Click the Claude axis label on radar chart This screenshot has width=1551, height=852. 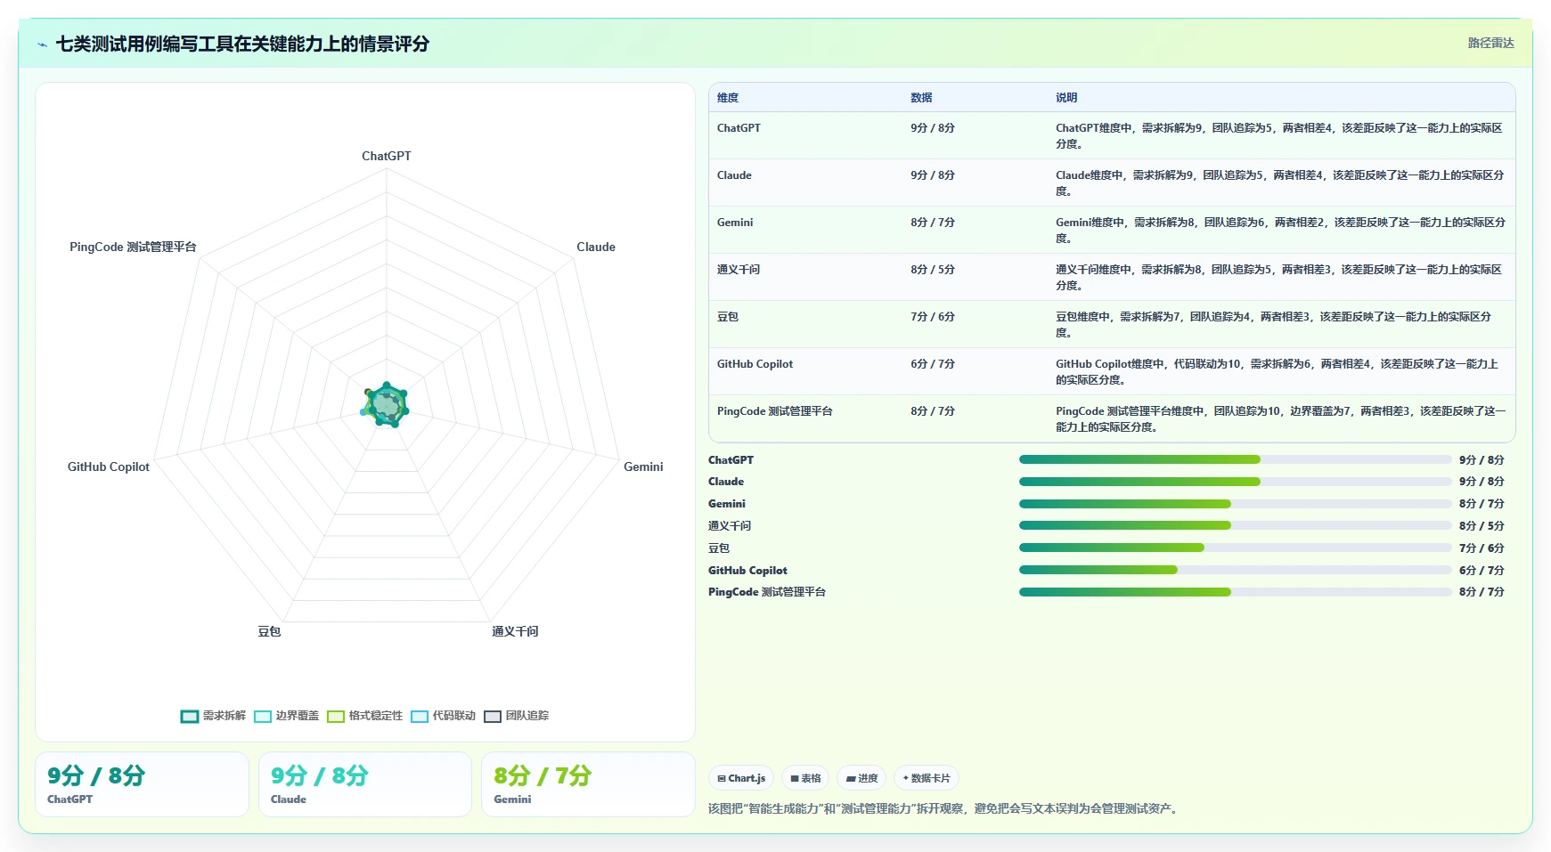pyautogui.click(x=596, y=247)
